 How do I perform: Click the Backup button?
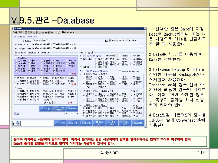(46, 109)
